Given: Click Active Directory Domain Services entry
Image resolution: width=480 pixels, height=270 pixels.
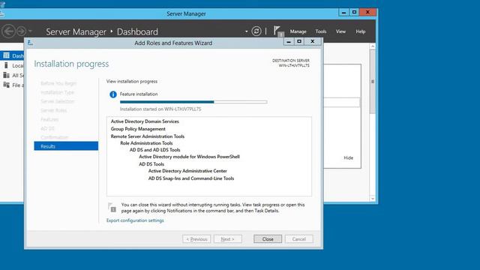Looking at the screenshot, I should point(145,121).
